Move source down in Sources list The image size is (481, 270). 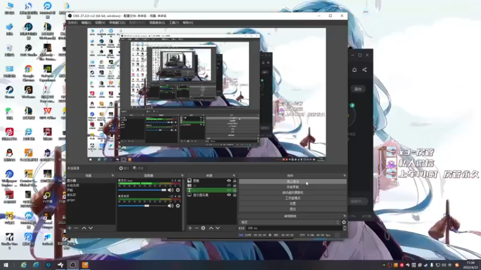(x=218, y=228)
